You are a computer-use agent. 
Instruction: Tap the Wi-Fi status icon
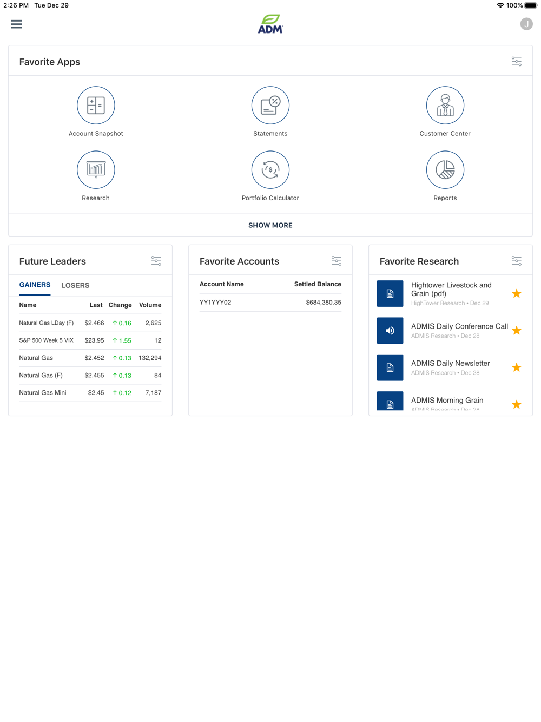click(x=500, y=5)
